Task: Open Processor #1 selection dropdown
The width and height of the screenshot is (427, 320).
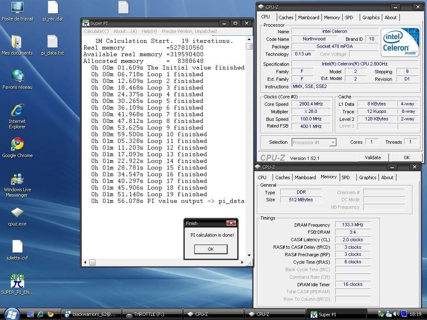Action: 314,142
